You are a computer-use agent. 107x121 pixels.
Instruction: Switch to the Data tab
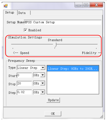24,13
